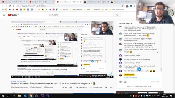
Task: Click the PARTAGER share button
Action: click(81, 87)
